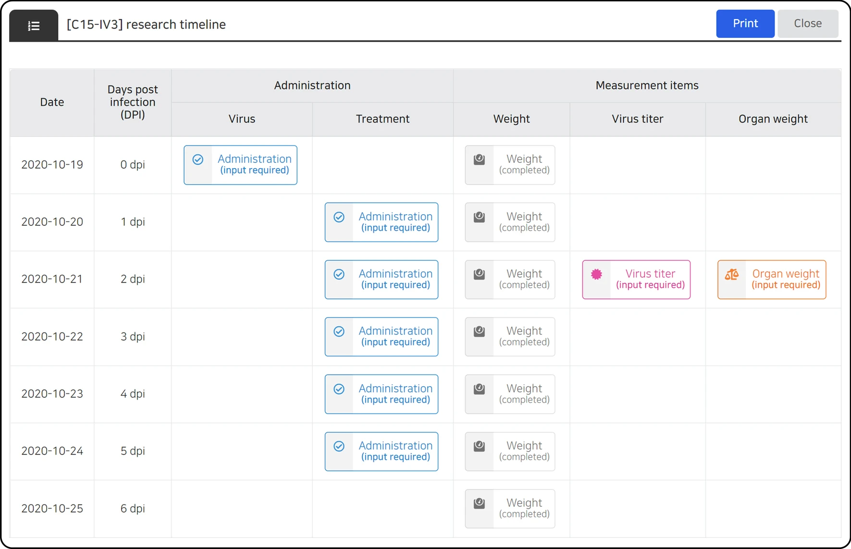Image resolution: width=851 pixels, height=549 pixels.
Task: Click checkmark icon in 1 dpi Treatment Administration
Action: pos(339,217)
